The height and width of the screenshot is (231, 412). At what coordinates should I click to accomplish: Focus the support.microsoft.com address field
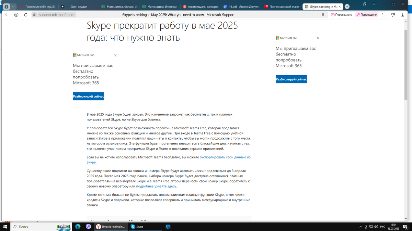point(57,15)
